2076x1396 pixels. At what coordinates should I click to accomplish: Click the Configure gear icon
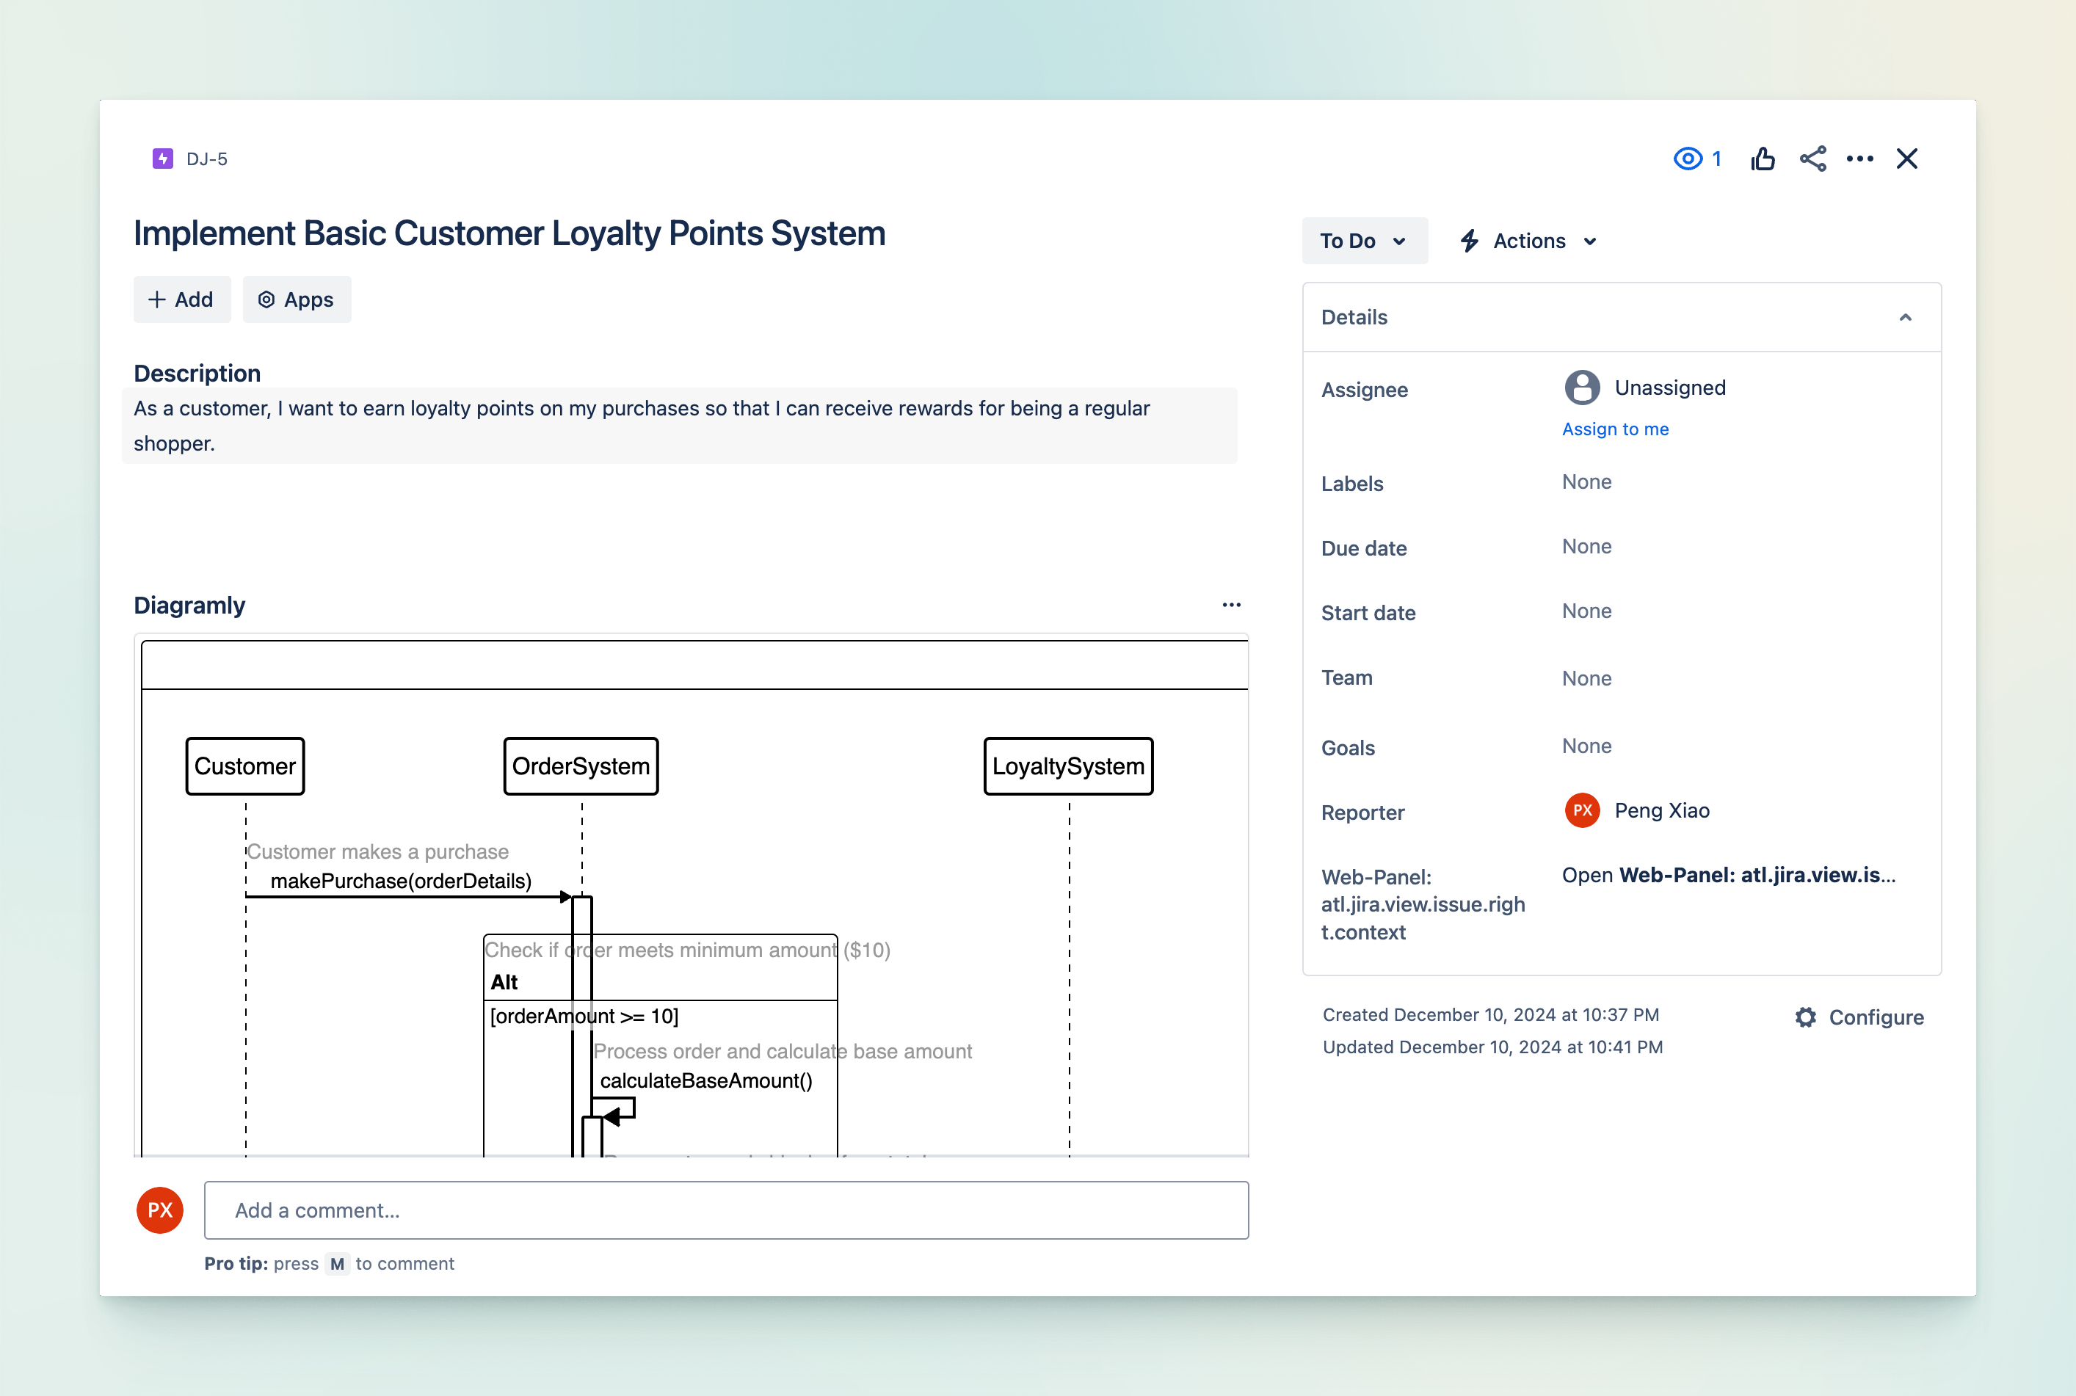click(x=1805, y=1017)
